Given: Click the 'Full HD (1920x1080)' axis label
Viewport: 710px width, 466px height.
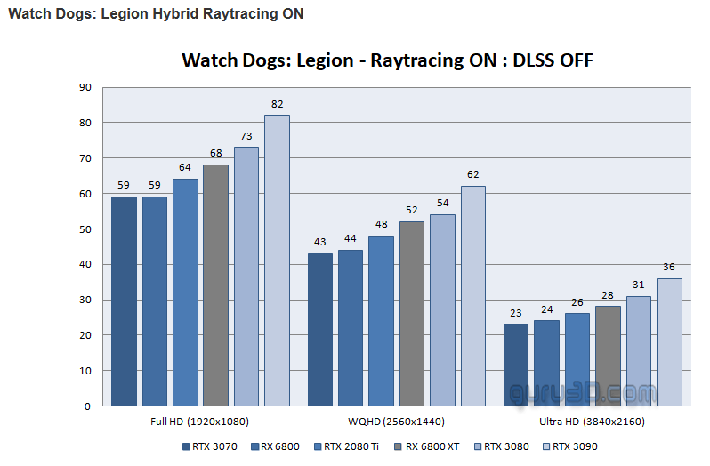Looking at the screenshot, I should click(x=199, y=422).
